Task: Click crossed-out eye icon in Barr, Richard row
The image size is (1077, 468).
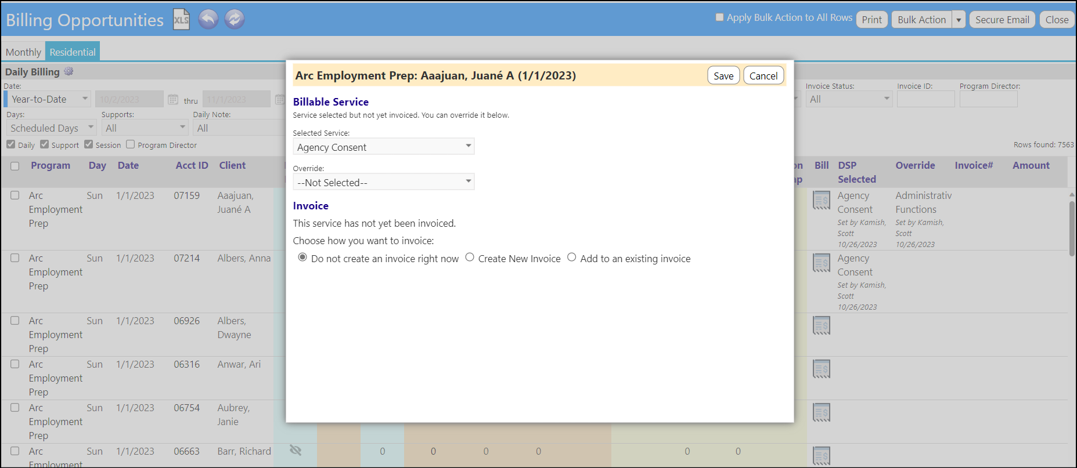Action: [296, 450]
